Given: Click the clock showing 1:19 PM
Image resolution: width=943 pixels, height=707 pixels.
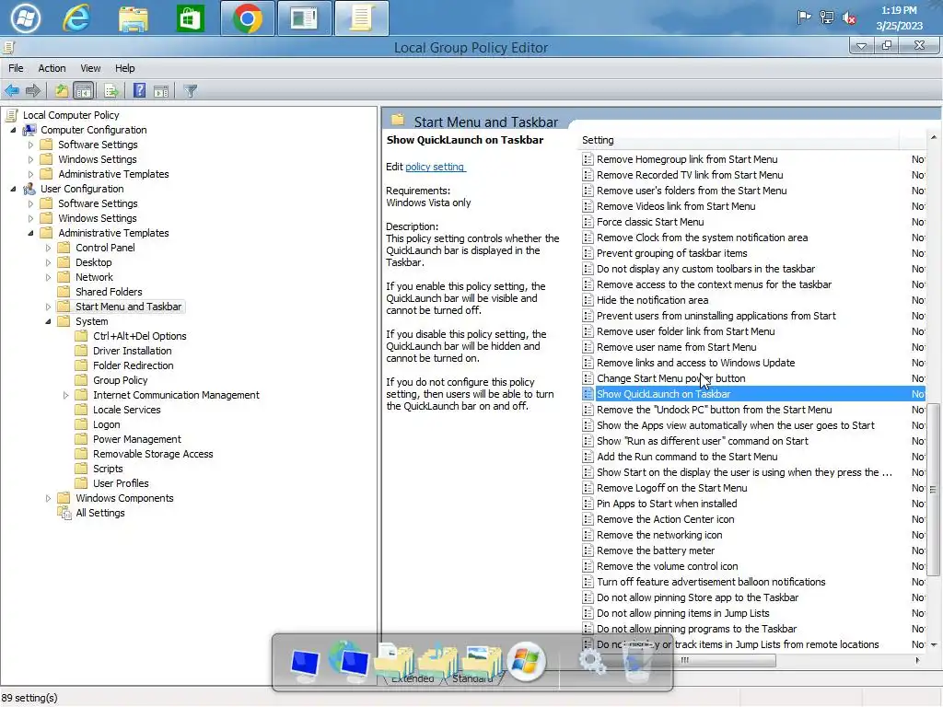Looking at the screenshot, I should 899,11.
